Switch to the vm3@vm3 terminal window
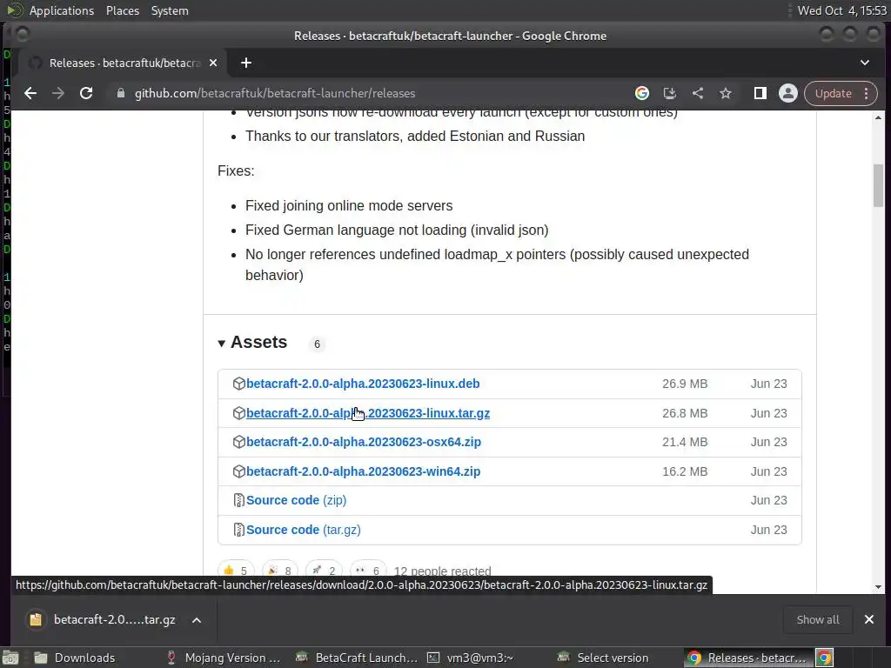 [469, 658]
